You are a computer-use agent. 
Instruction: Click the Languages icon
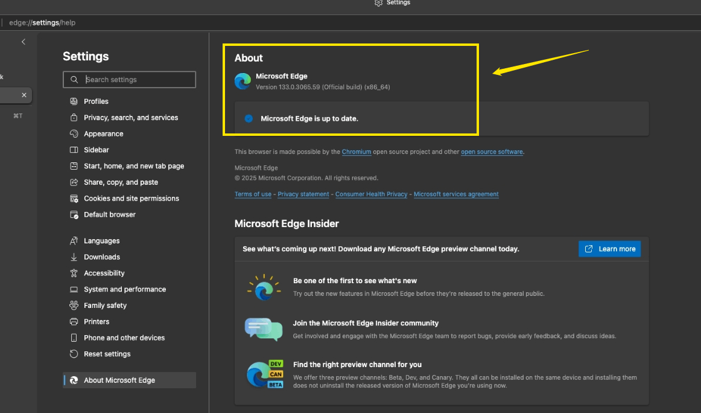[x=74, y=241]
